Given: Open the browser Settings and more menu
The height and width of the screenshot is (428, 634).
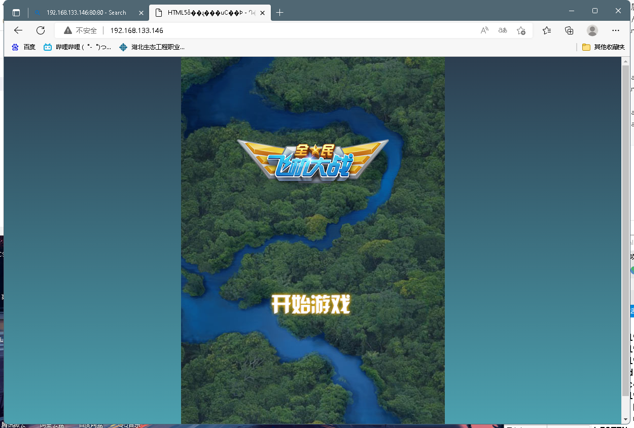Looking at the screenshot, I should (616, 30).
